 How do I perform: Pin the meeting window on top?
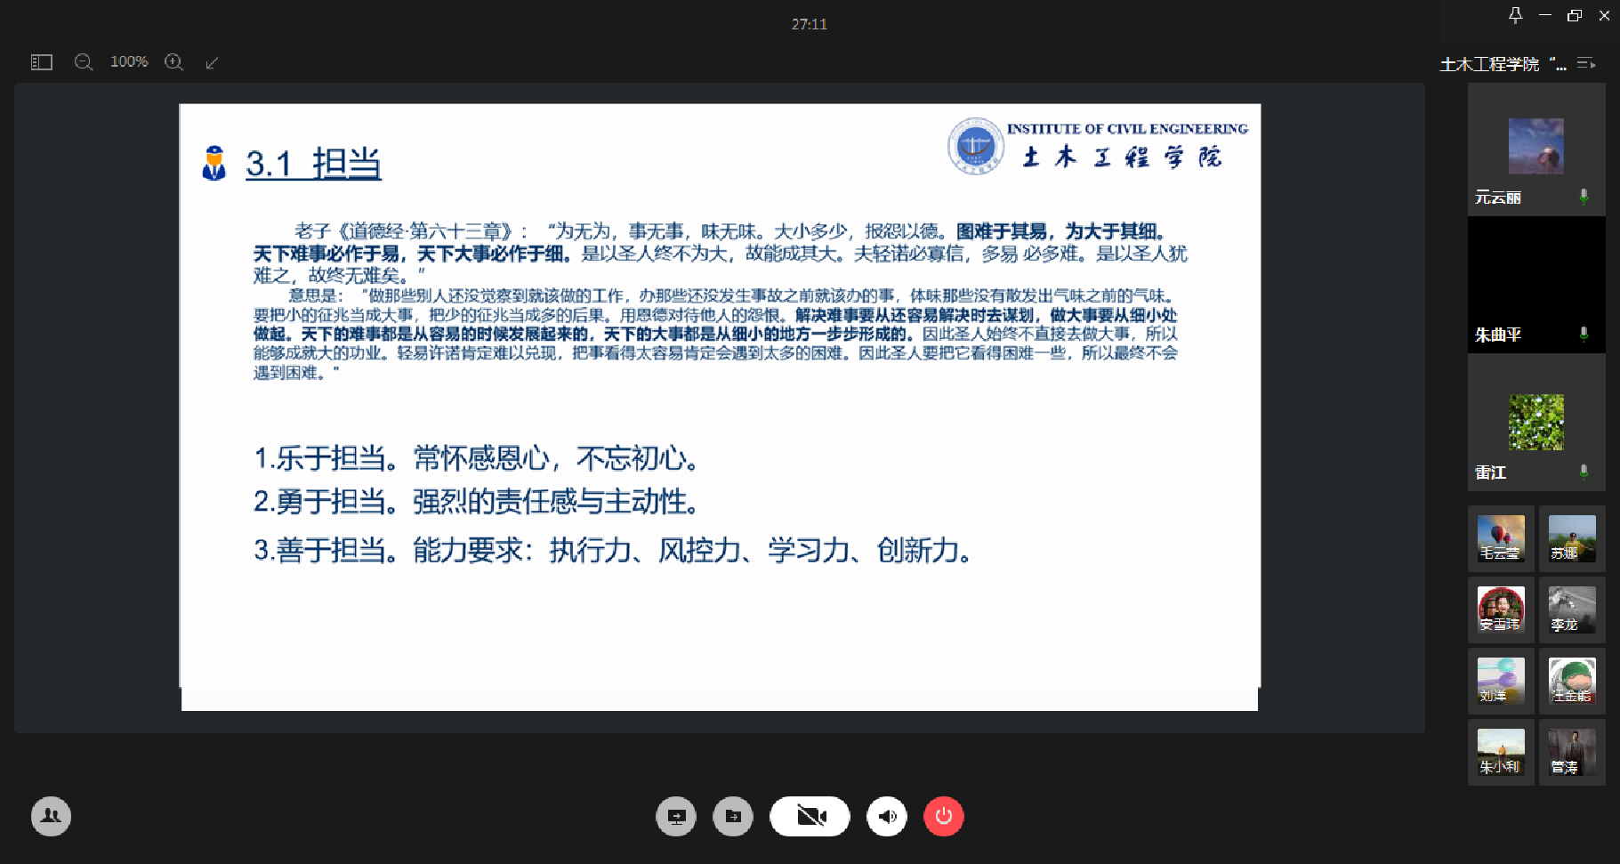tap(1515, 15)
